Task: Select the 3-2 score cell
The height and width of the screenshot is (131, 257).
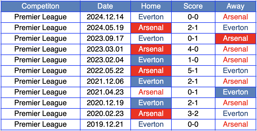Action: (x=193, y=114)
